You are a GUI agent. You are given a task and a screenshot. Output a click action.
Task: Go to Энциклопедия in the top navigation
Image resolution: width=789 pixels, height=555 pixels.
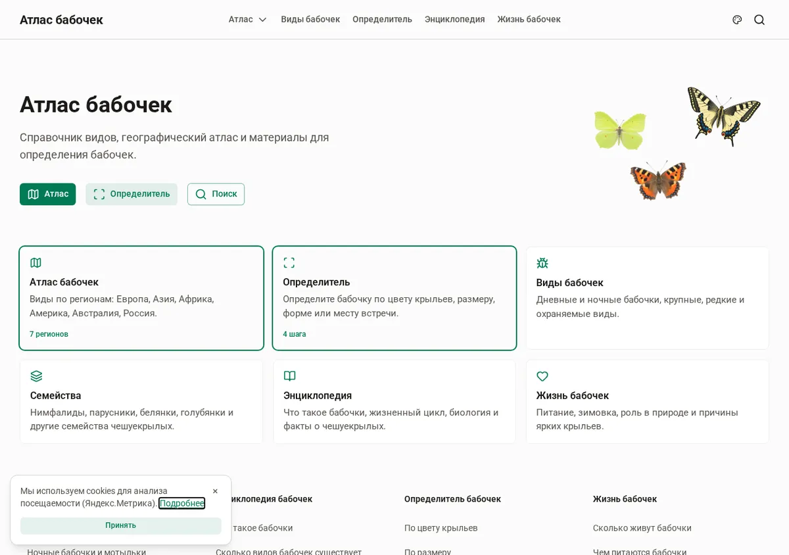coord(454,20)
